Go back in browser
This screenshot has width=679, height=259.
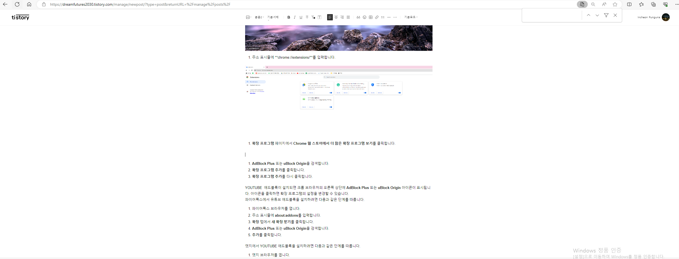point(5,4)
